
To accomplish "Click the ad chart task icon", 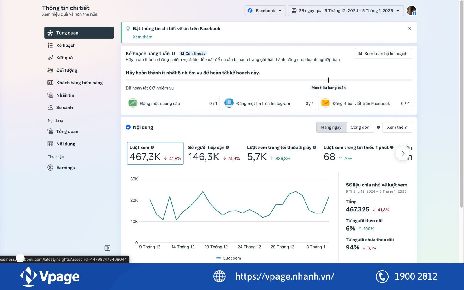I will (x=133, y=103).
